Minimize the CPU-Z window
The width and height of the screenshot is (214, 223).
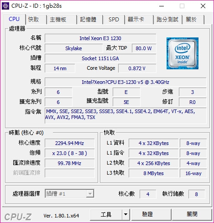(x=162, y=6)
